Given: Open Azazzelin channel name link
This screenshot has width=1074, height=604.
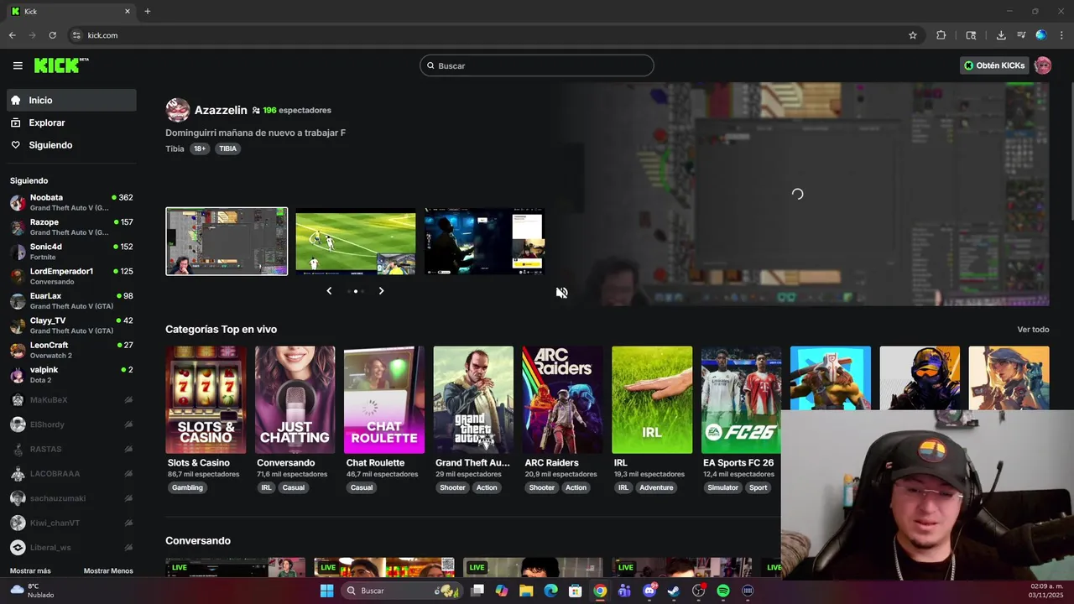Looking at the screenshot, I should [x=221, y=110].
